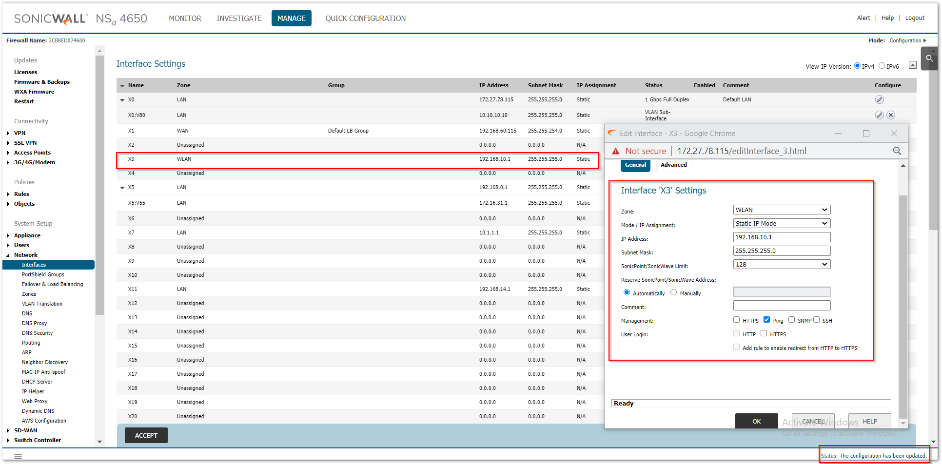Screen dimensions: 942x464
Task: Collapse the IP version section arrow icon
Action: click(x=913, y=65)
